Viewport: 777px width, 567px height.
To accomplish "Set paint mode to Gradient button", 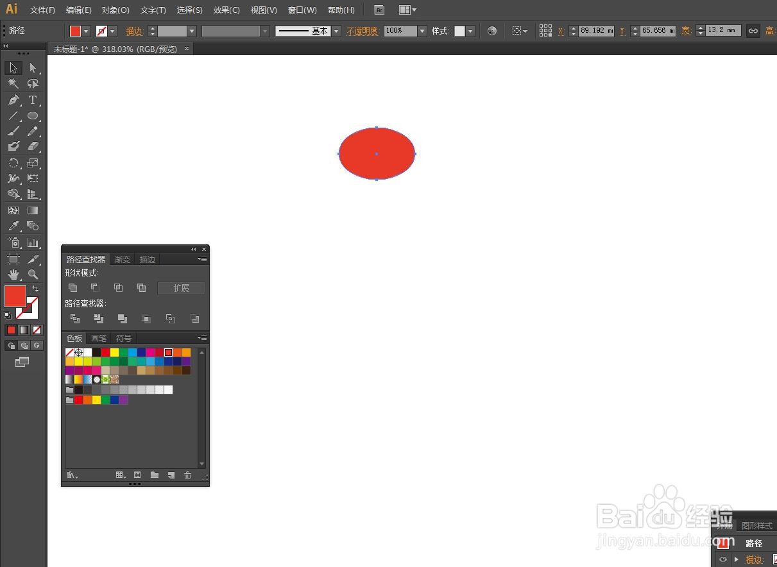I will (24, 330).
